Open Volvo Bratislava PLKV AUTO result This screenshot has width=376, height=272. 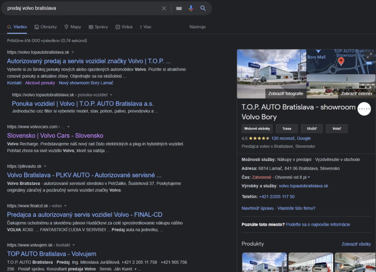click(x=84, y=175)
